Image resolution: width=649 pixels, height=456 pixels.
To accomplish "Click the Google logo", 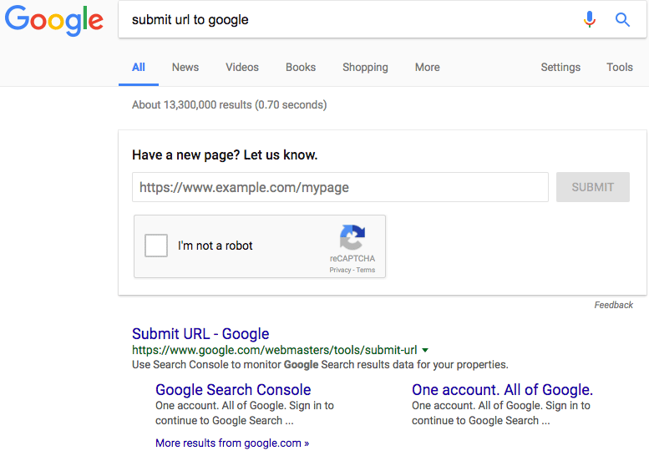I will pyautogui.click(x=54, y=21).
